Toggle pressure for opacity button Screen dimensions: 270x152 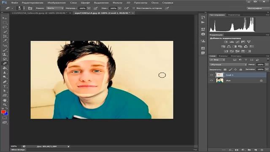pyautogui.click(x=96, y=8)
